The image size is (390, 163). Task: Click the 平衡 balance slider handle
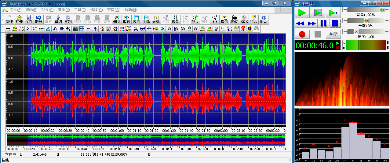coord(366,21)
